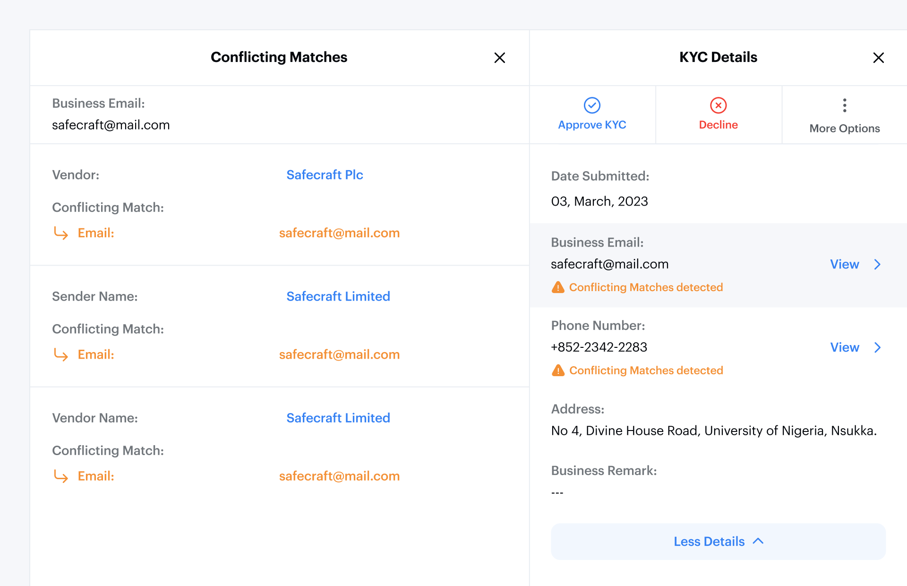907x586 pixels.
Task: Select the Approve KYC label
Action: tap(592, 125)
